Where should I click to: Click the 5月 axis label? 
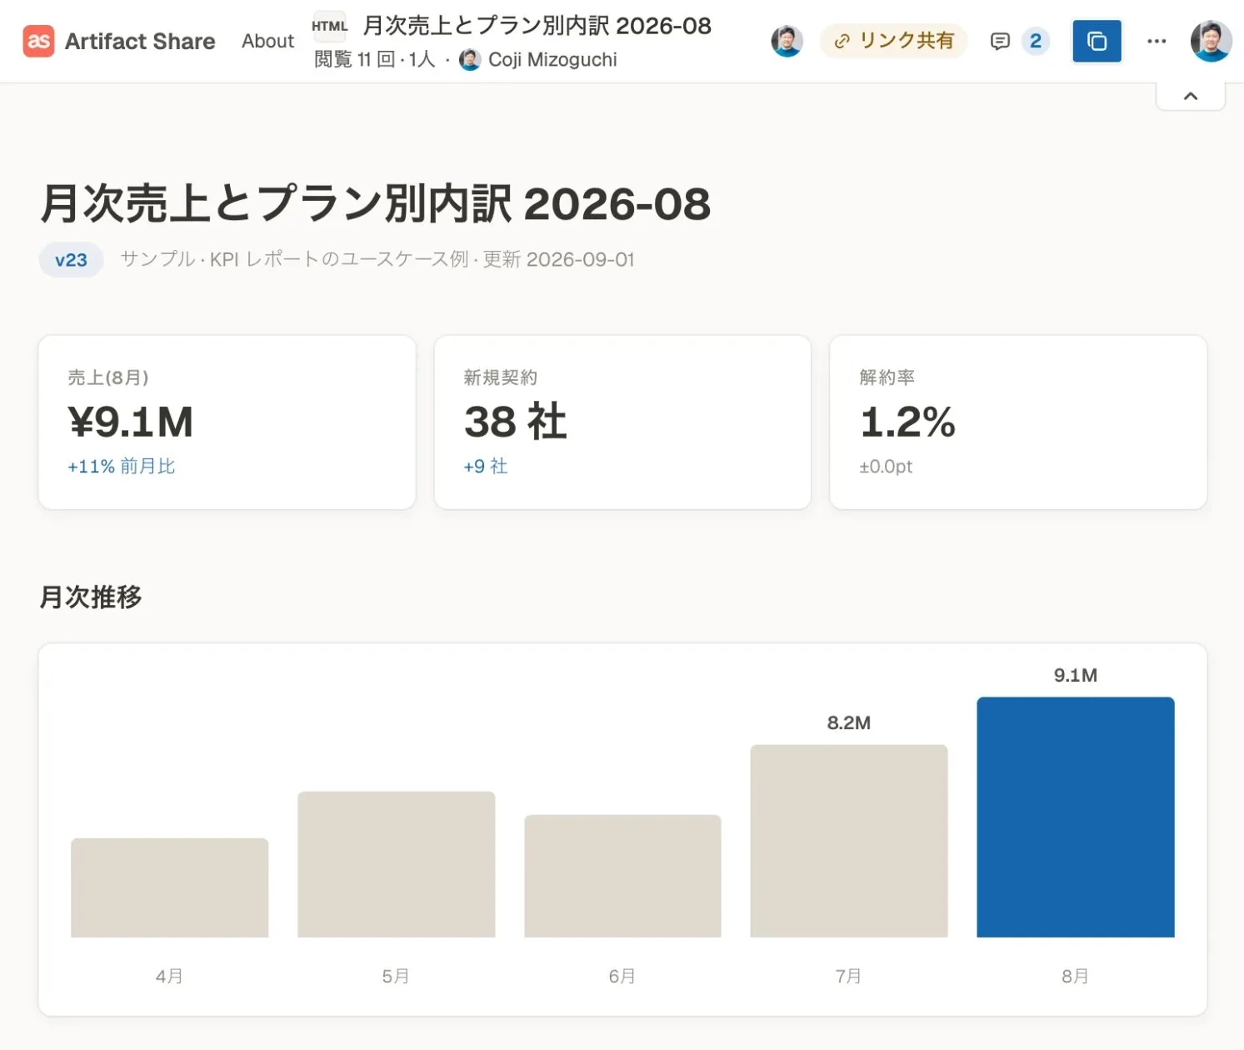[396, 976]
